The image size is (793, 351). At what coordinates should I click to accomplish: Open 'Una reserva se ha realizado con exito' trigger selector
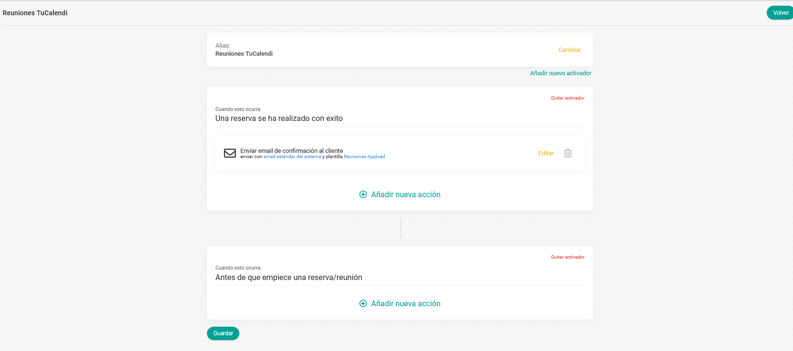[400, 119]
